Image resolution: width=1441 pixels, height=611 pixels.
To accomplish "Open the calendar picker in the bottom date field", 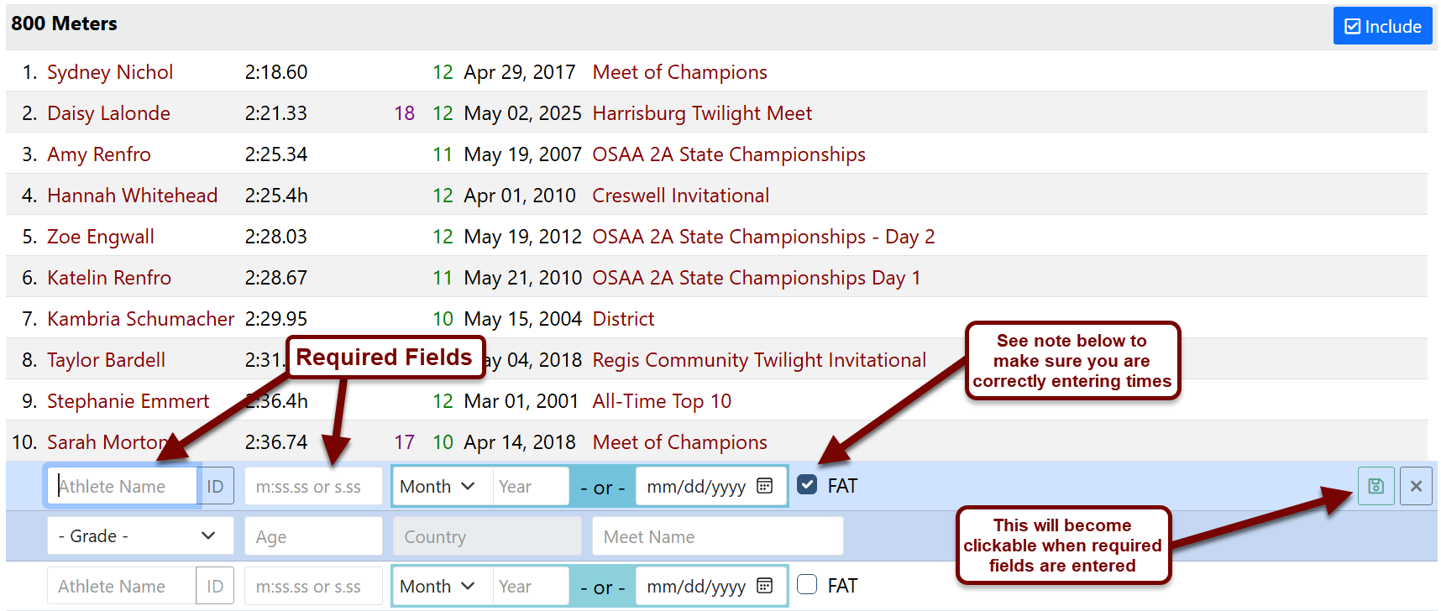I will (764, 586).
